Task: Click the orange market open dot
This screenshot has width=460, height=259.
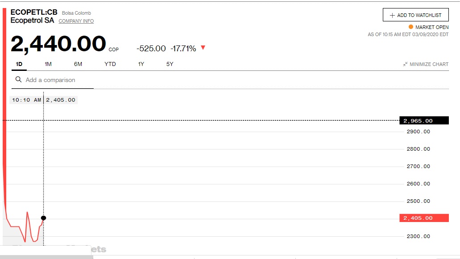Action: click(x=411, y=27)
